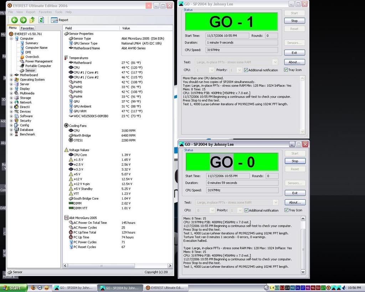
Task: Select the Summary icon in the Computer tree
Action: click(x=22, y=43)
